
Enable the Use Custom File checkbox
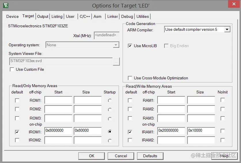coord(12,69)
